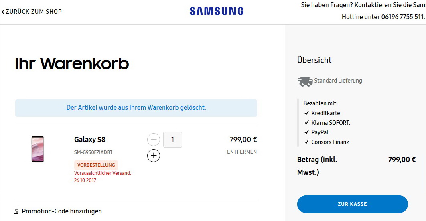Click the Standard Lieferung label
The width and height of the screenshot is (426, 221).
tap(338, 81)
